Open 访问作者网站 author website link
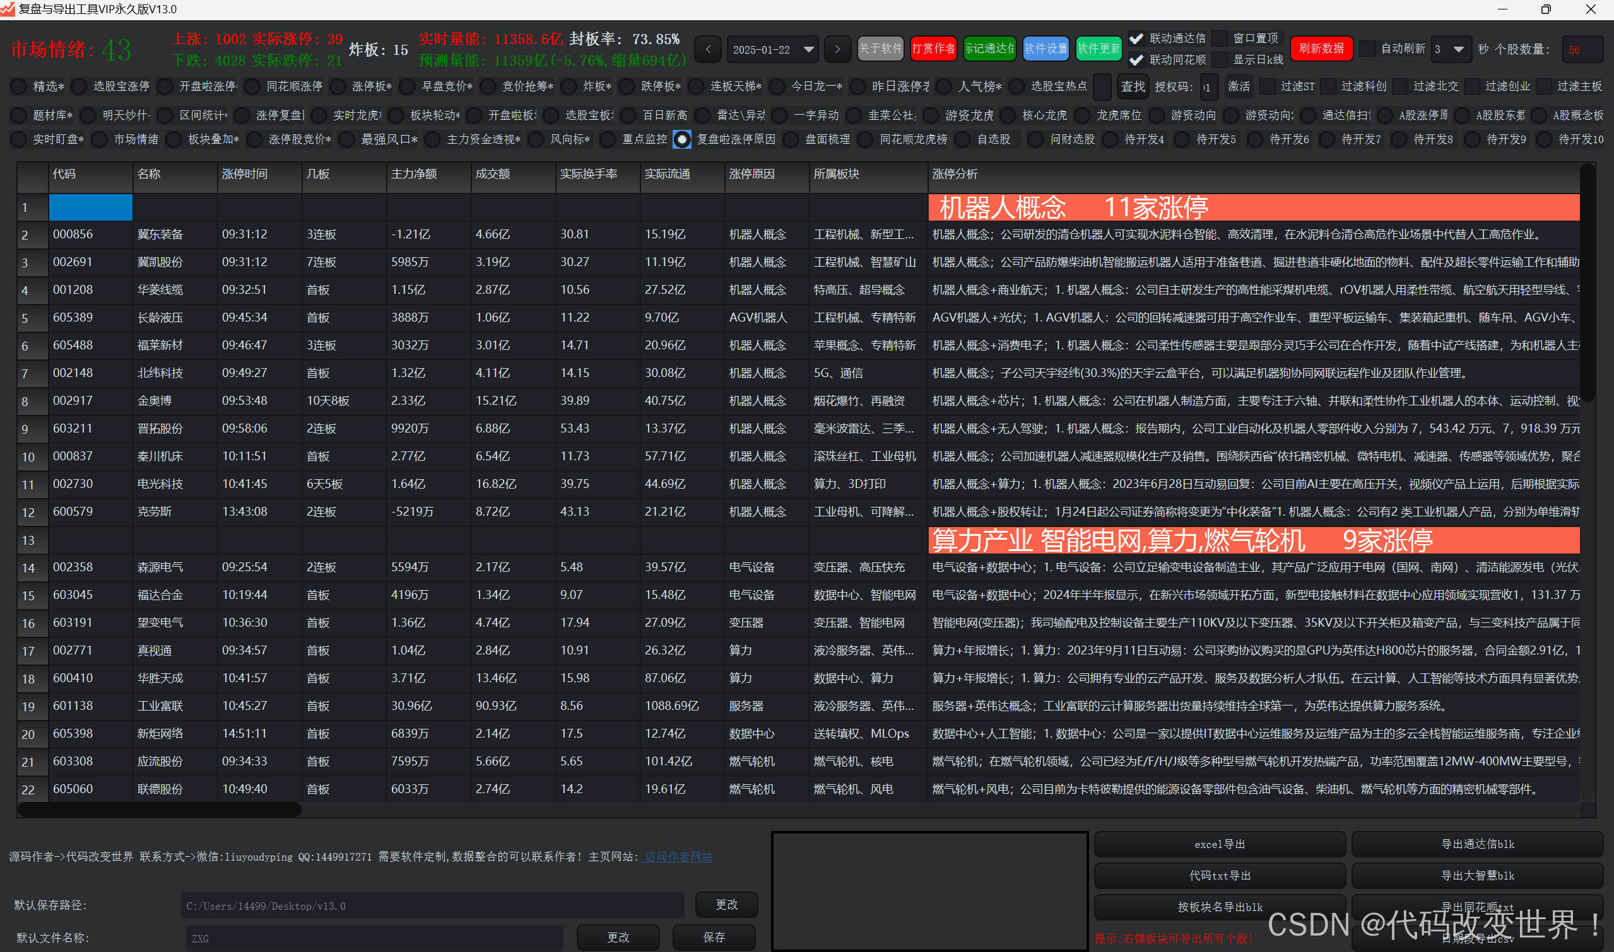Viewport: 1614px width, 952px height. tap(678, 857)
